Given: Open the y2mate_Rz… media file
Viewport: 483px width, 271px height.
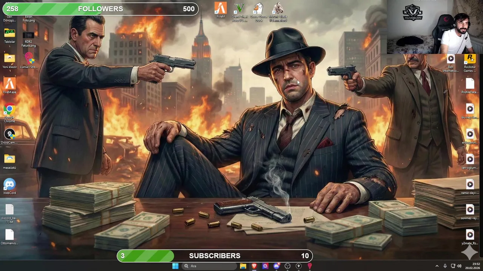Looking at the screenshot, I should 470,238.
